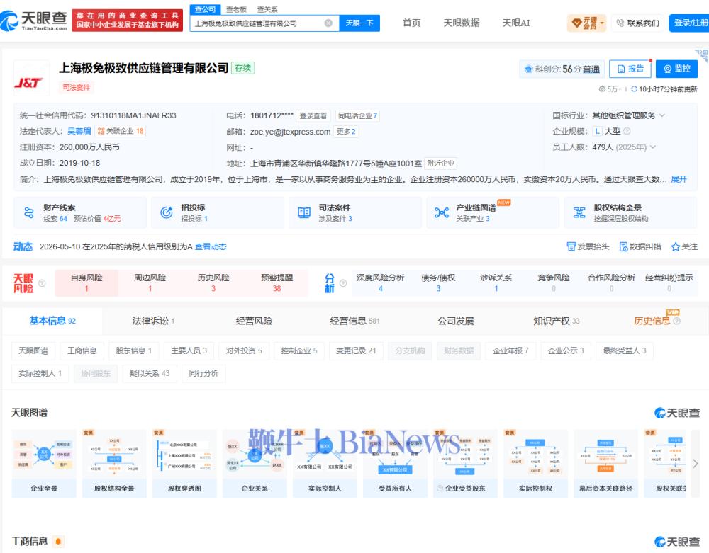Follow company with 关注 star
The image size is (709, 553).
[676, 246]
